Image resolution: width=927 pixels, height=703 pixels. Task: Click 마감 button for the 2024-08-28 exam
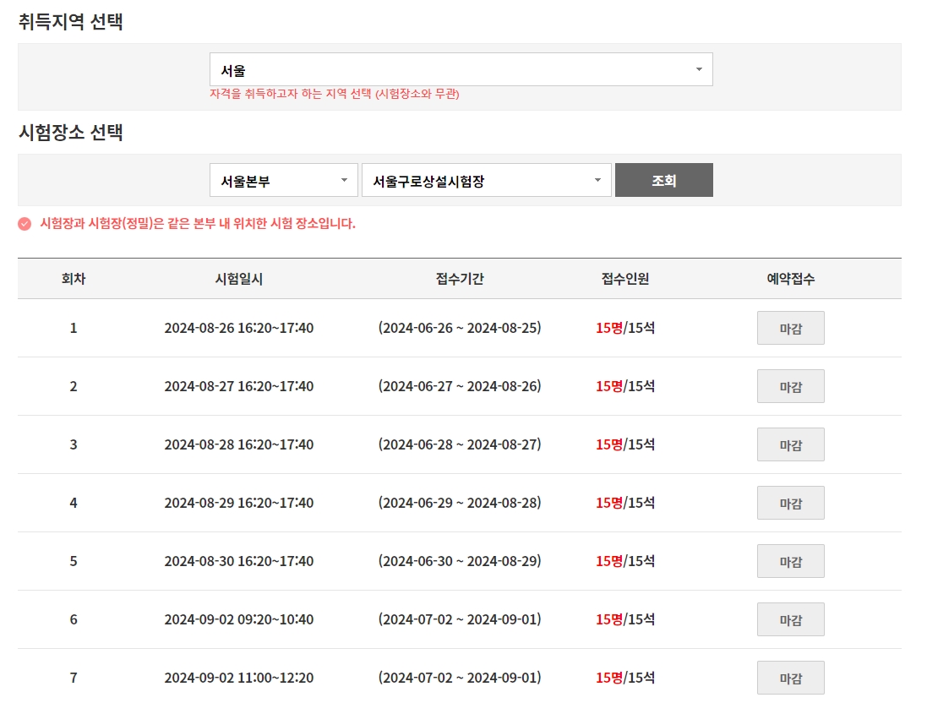coord(790,444)
